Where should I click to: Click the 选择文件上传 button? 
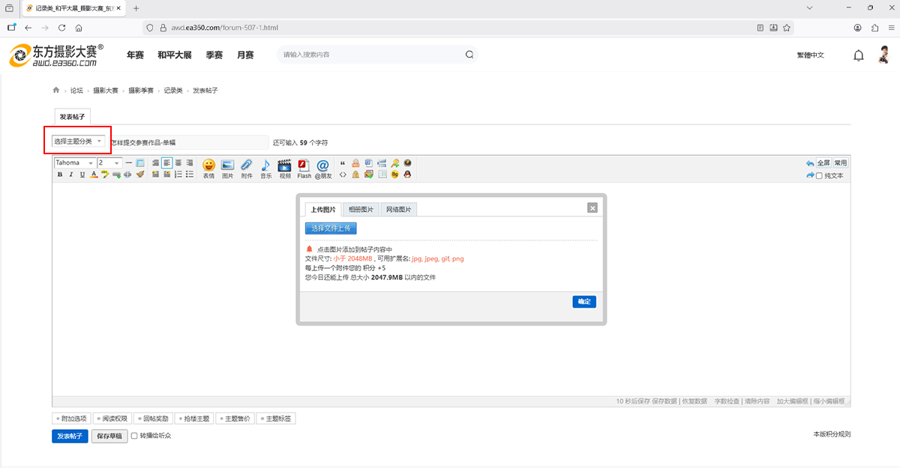coord(331,228)
